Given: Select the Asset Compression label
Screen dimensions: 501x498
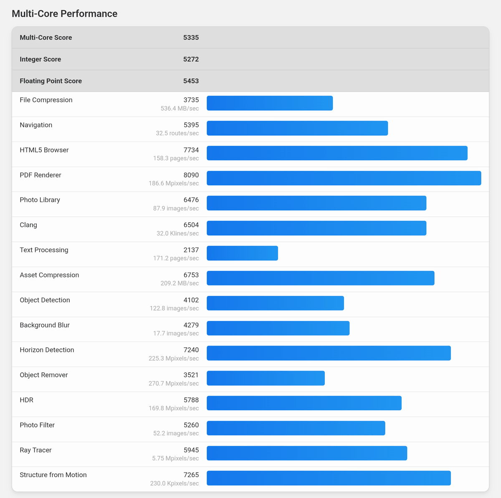Looking at the screenshot, I should click(49, 275).
